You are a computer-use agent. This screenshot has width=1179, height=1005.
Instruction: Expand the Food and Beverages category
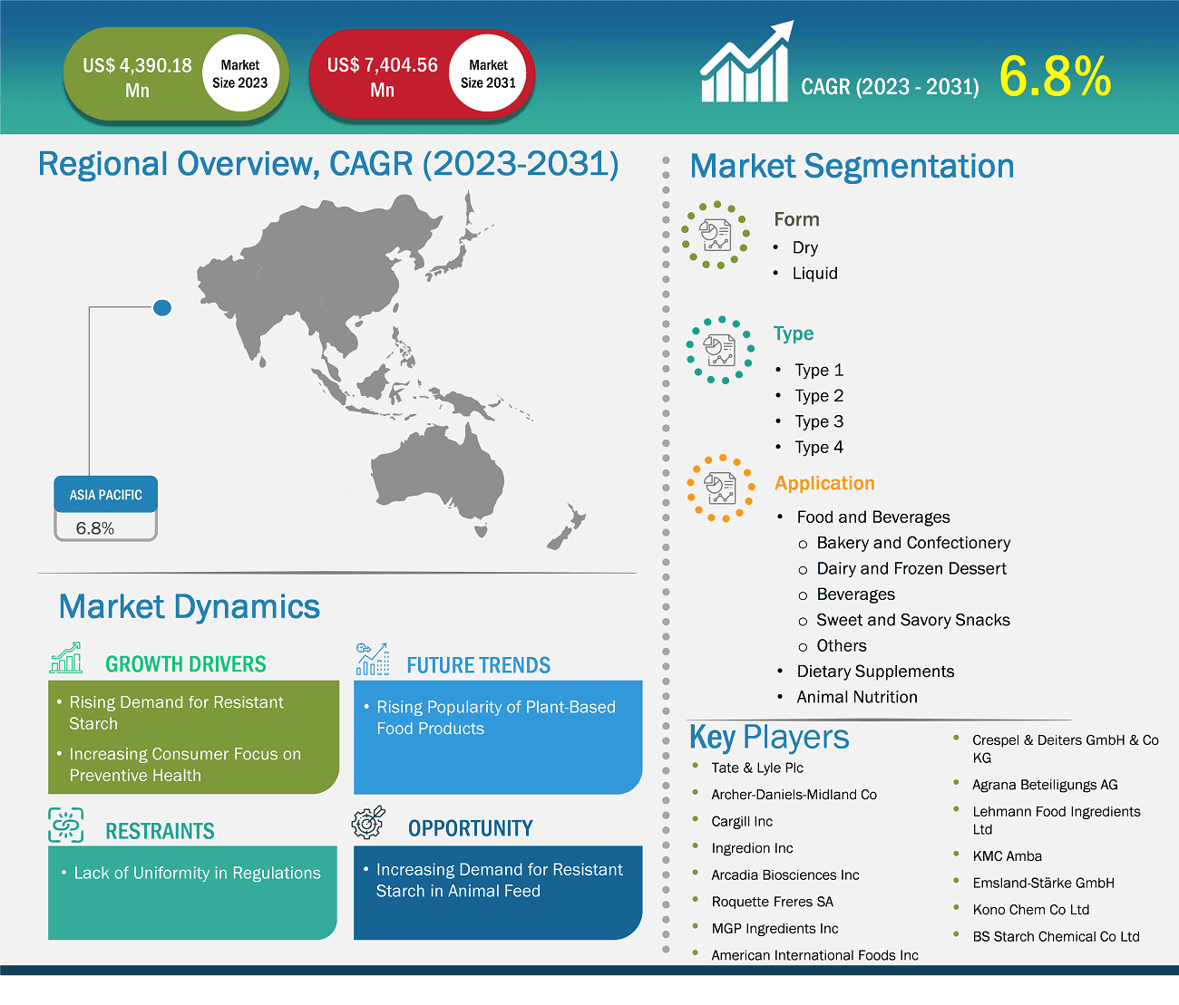tap(873, 517)
